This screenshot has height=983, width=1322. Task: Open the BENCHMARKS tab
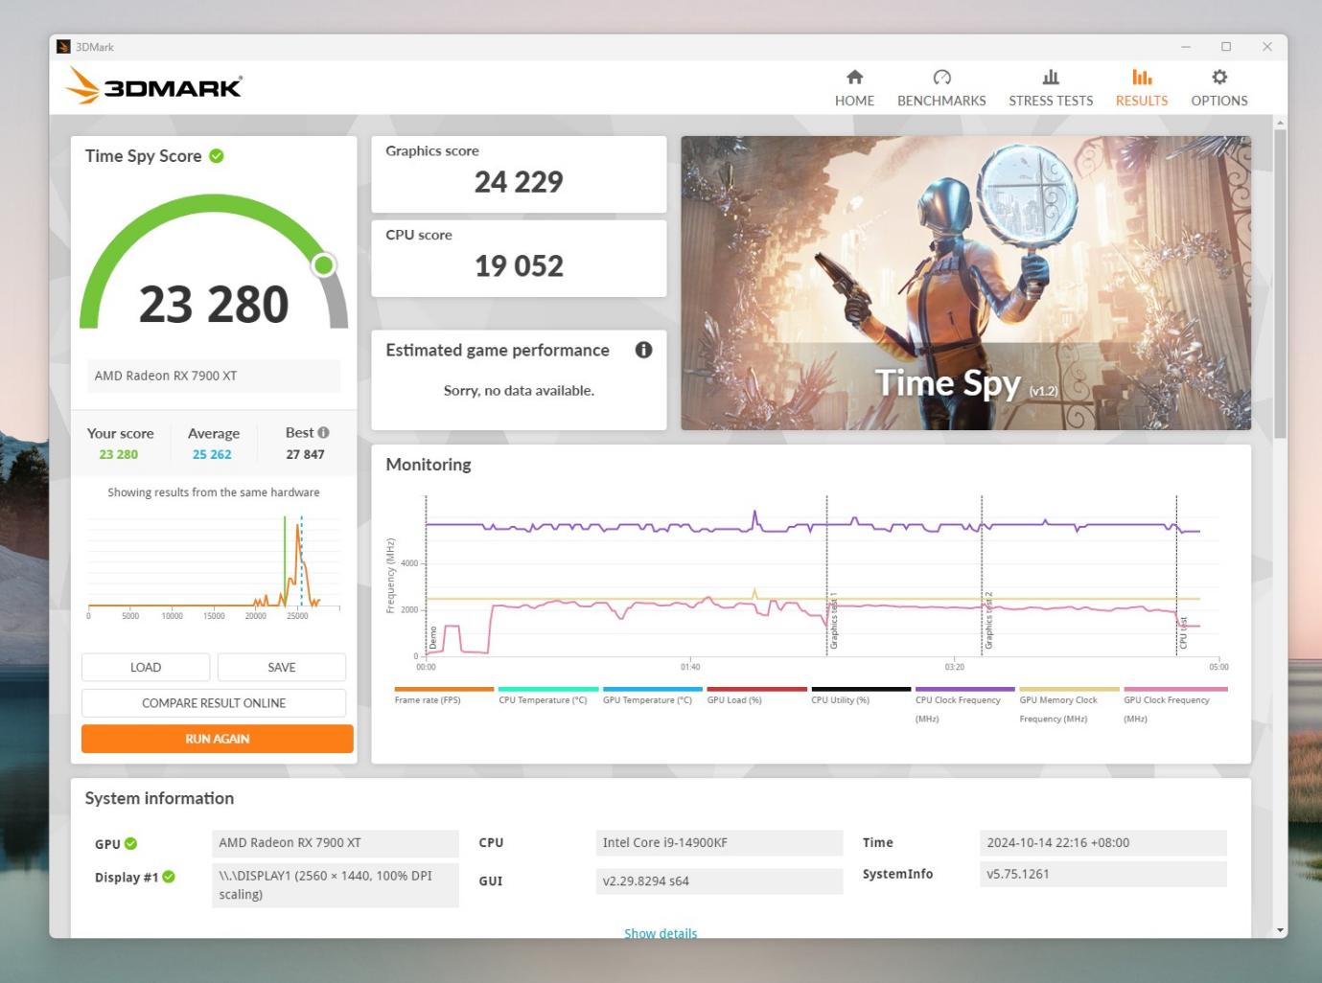click(941, 88)
